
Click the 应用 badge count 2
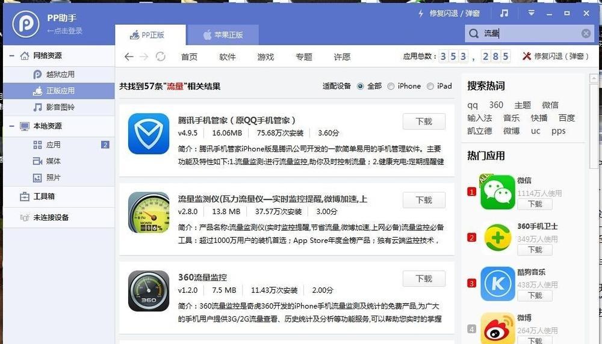(x=105, y=144)
